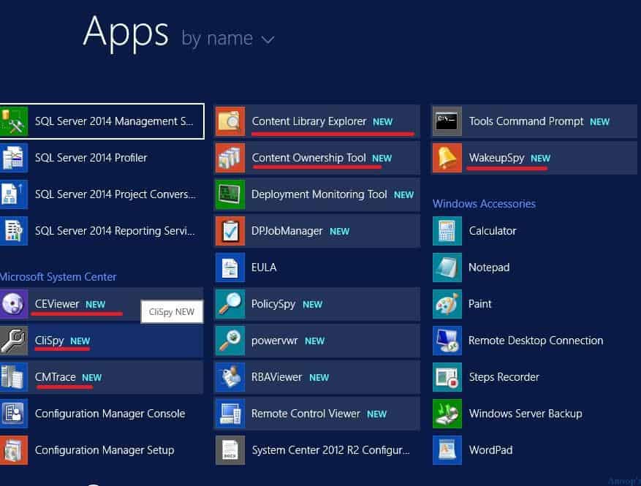The width and height of the screenshot is (641, 486).
Task: Open the CMTrace icon
Action: pos(14,377)
